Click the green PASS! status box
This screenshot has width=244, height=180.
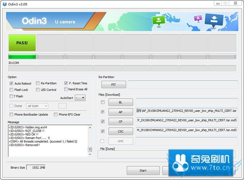coord(22,43)
